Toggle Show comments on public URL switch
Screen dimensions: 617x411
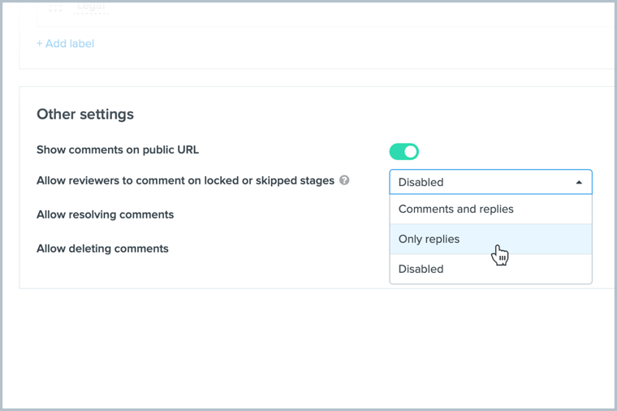pyautogui.click(x=403, y=151)
